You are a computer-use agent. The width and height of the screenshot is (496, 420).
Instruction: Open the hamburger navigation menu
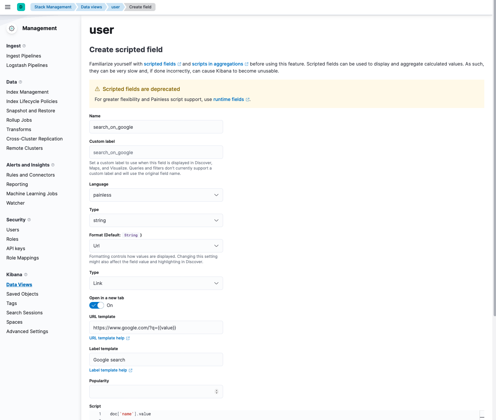click(x=8, y=7)
